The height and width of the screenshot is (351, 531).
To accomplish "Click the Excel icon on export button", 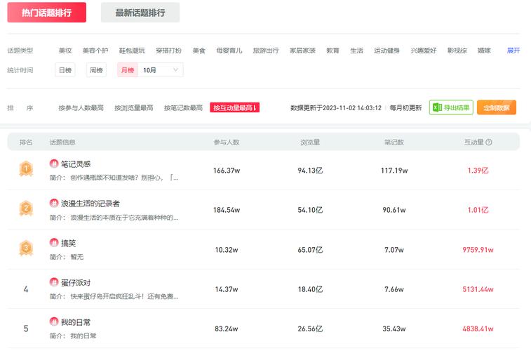I will (436, 107).
